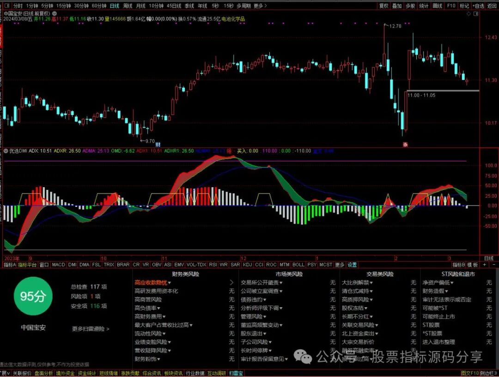Expand the 债券违约 dropdown
This screenshot has height=377, width=499.
point(254,299)
